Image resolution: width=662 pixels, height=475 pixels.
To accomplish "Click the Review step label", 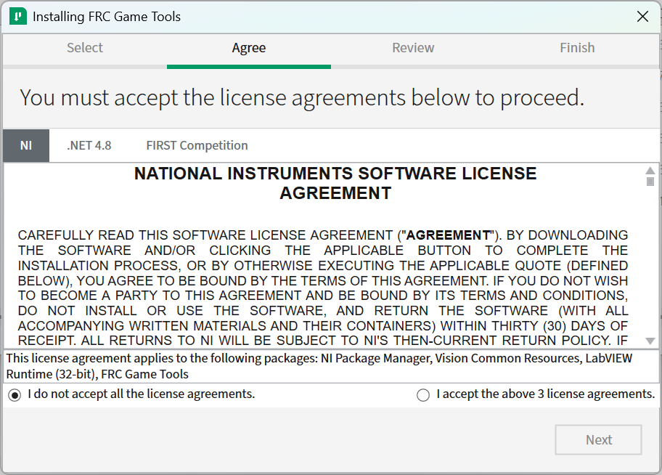I will click(412, 48).
